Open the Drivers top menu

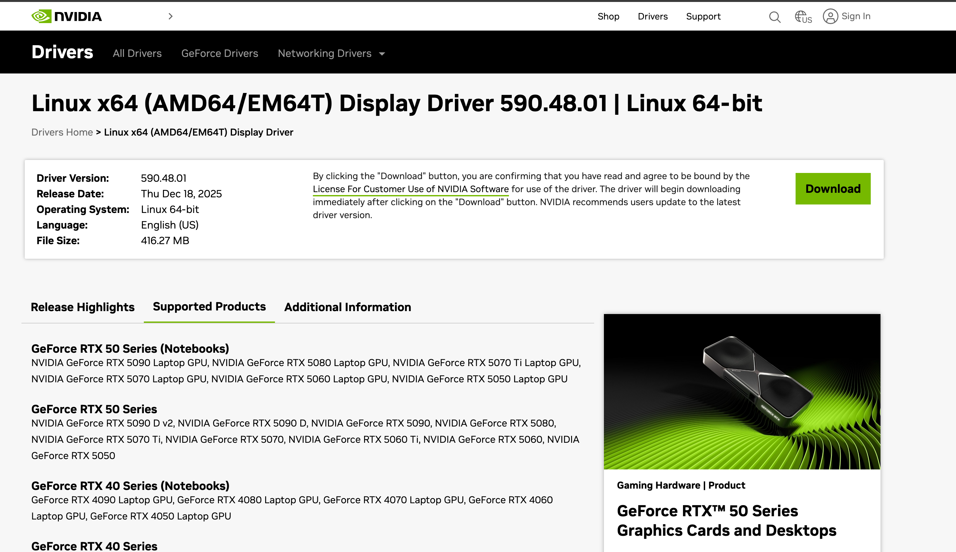tap(652, 16)
